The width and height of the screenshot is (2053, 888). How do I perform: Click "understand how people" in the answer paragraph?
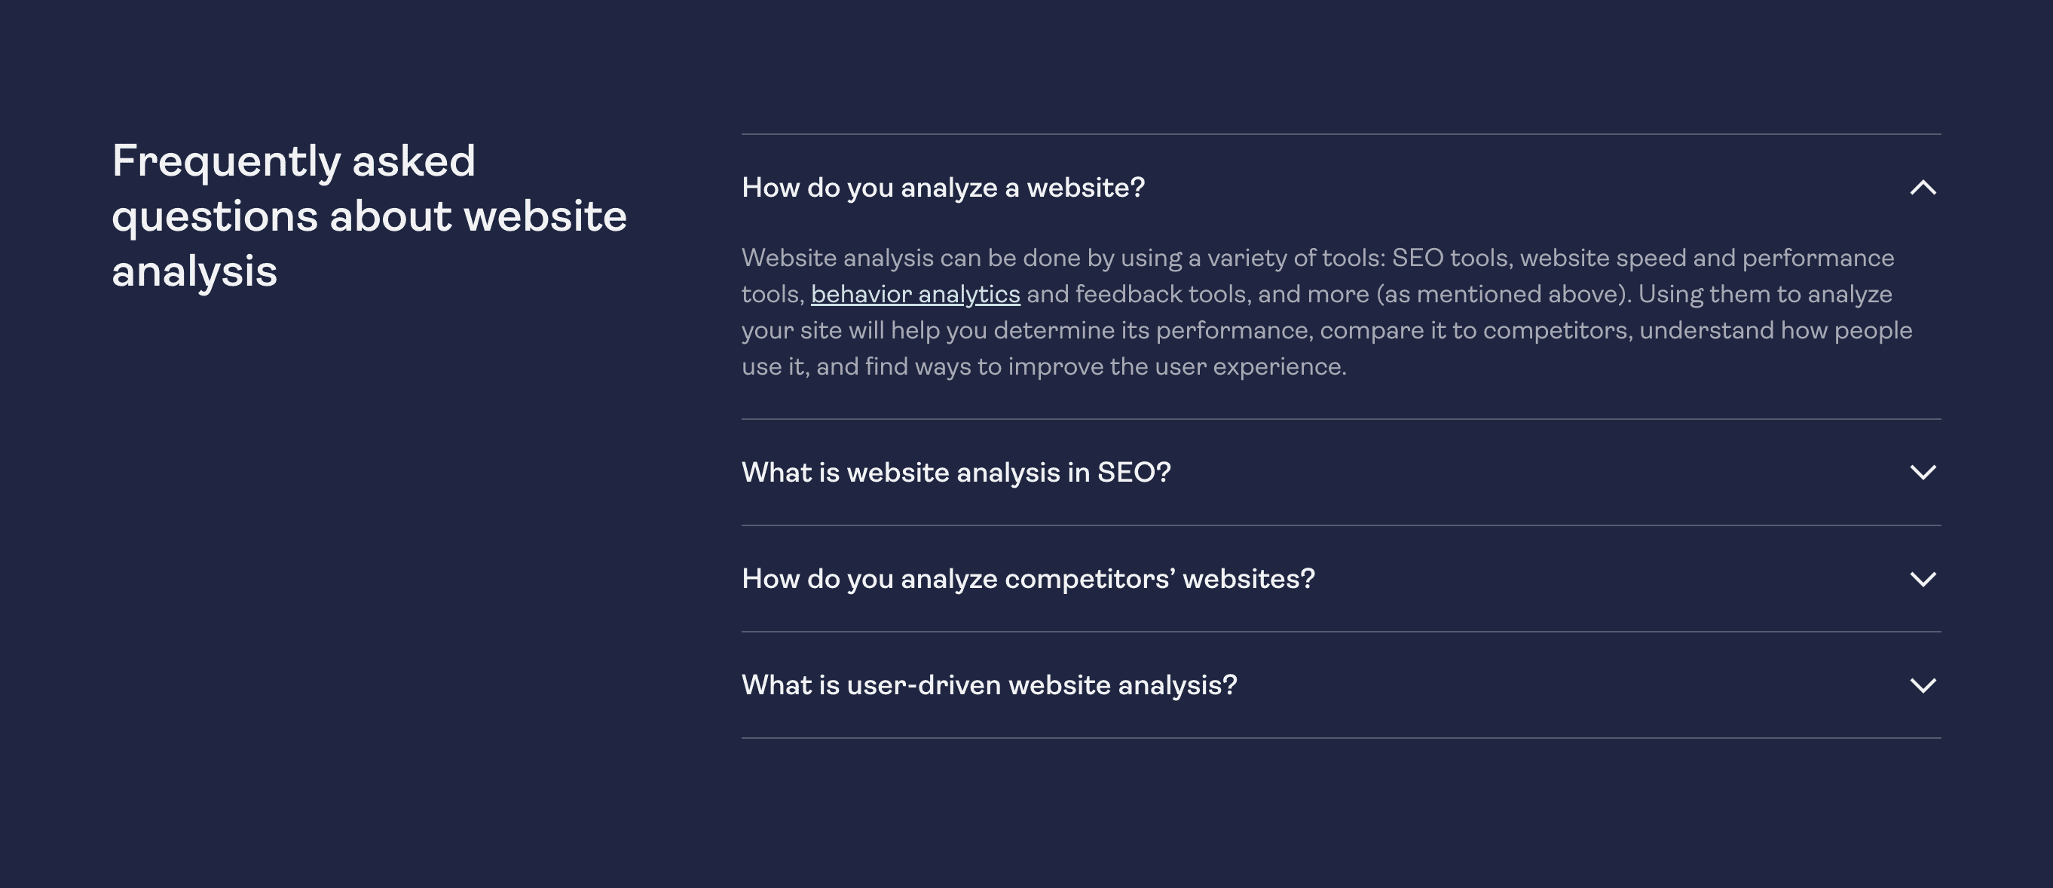(1776, 331)
